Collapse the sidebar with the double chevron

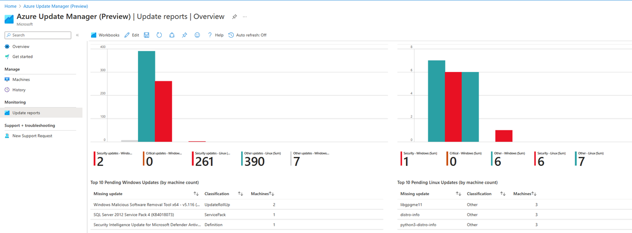(x=77, y=35)
